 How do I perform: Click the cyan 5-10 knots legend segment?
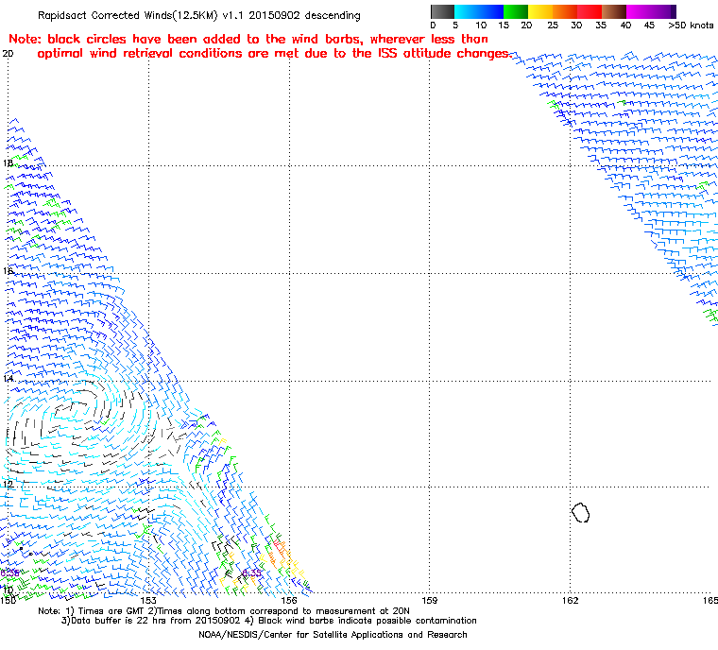coord(467,11)
